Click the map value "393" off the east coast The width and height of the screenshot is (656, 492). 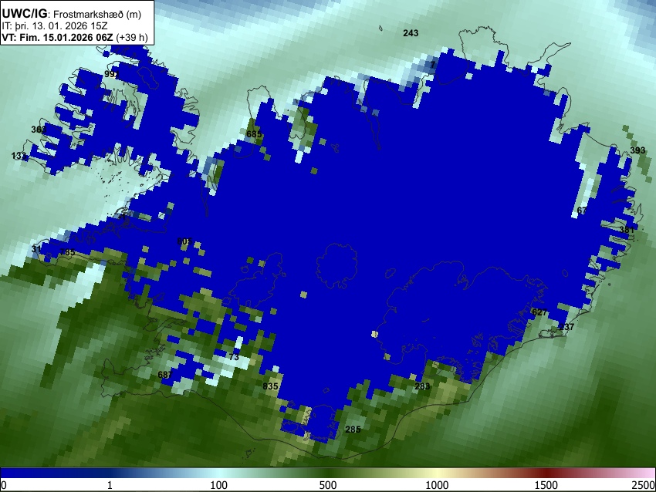[x=637, y=150]
